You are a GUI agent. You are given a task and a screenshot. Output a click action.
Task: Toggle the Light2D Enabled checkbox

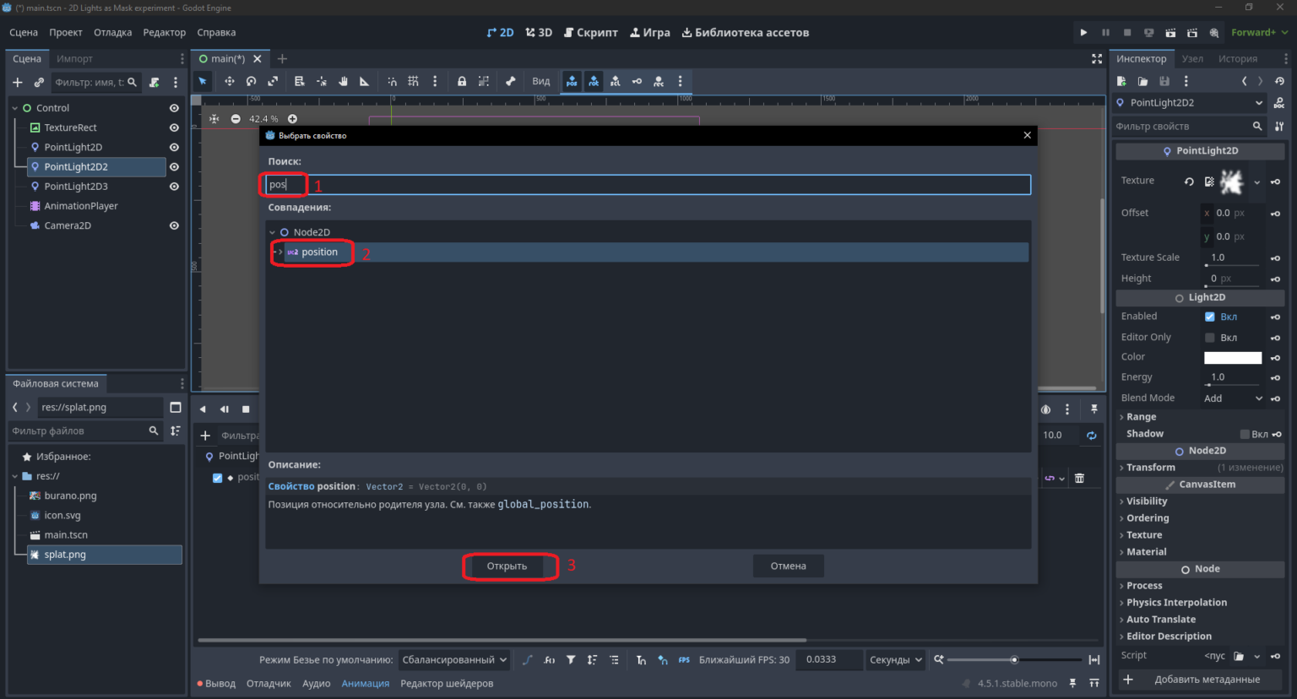click(1209, 317)
